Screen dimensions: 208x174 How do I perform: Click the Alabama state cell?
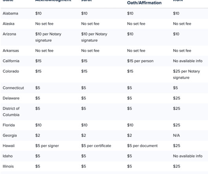10,13
